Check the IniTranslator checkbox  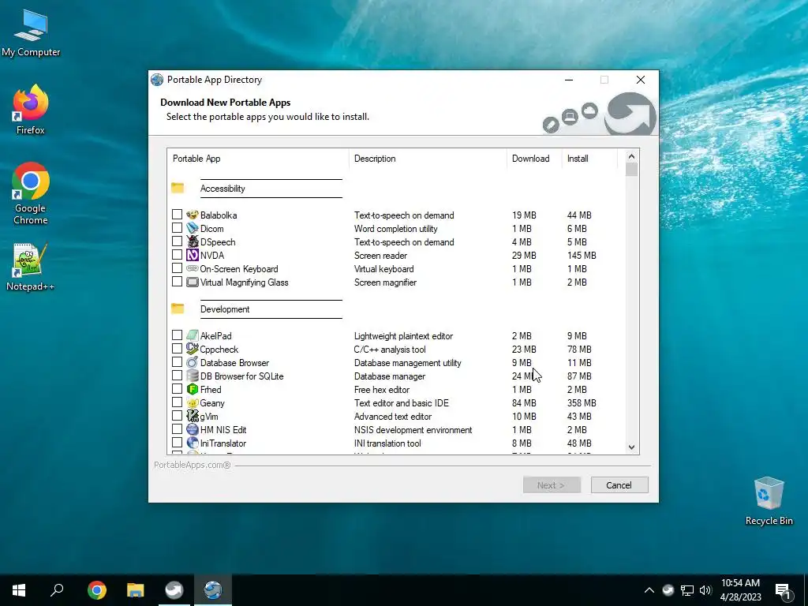click(x=177, y=442)
